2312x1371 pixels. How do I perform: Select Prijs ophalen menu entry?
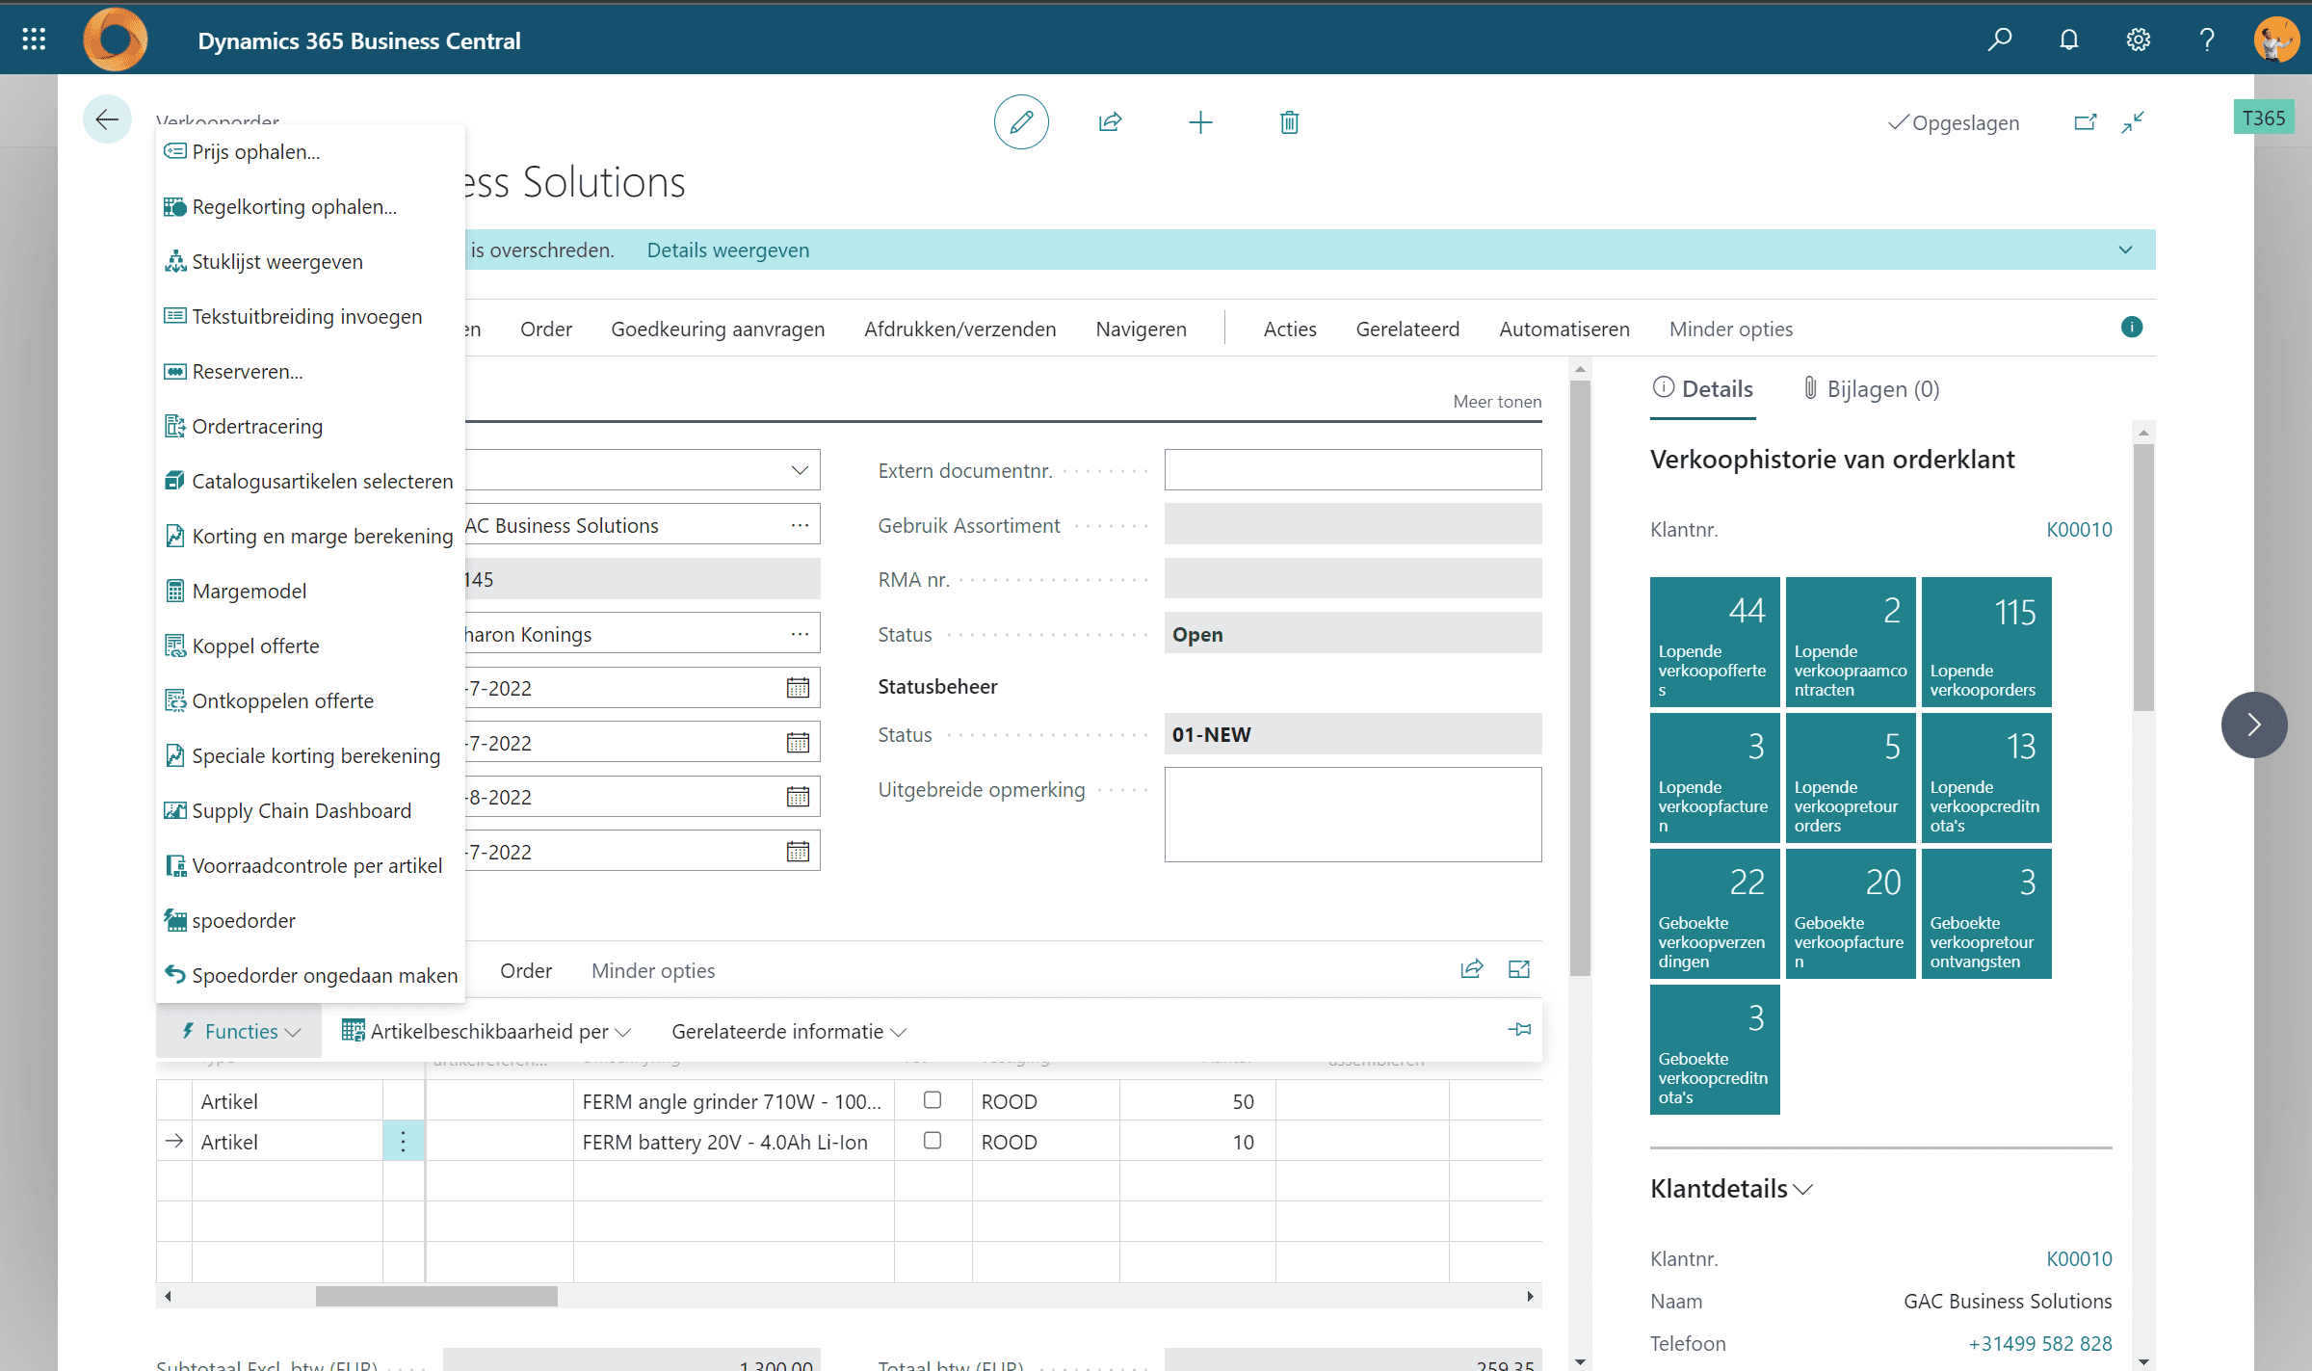[x=310, y=151]
